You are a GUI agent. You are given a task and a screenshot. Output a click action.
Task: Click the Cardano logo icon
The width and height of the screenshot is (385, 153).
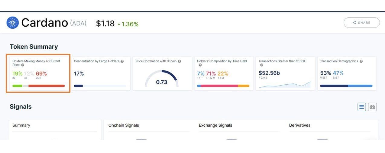[x=13, y=23]
